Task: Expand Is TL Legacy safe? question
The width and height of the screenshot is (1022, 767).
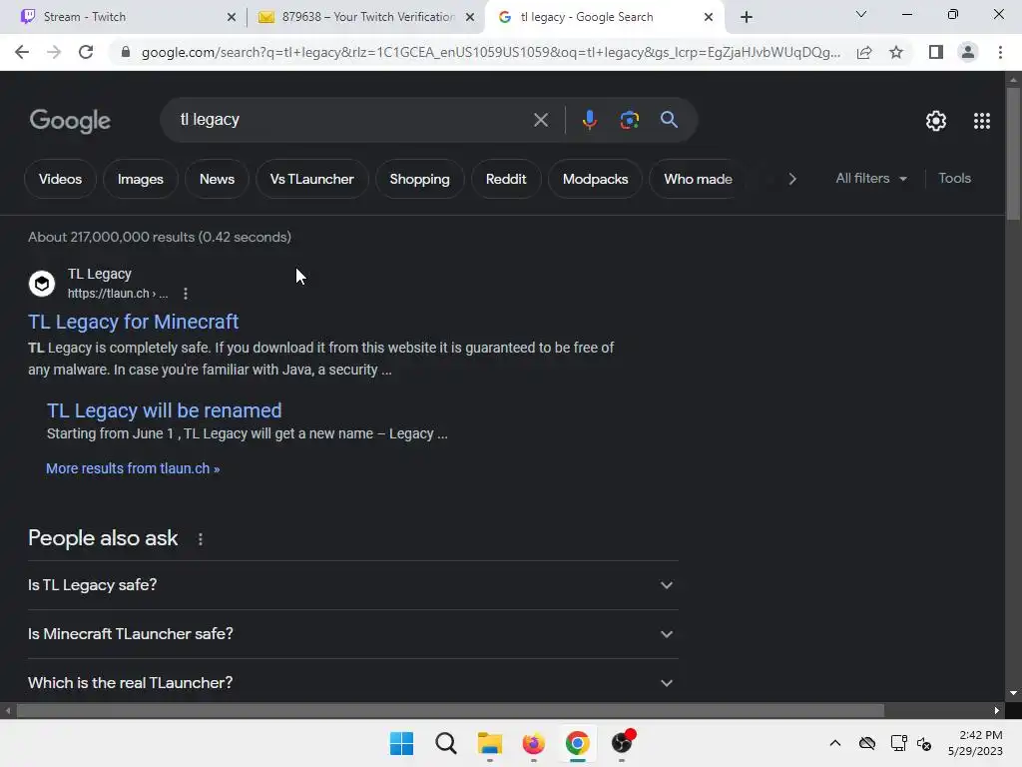Action: pos(352,585)
